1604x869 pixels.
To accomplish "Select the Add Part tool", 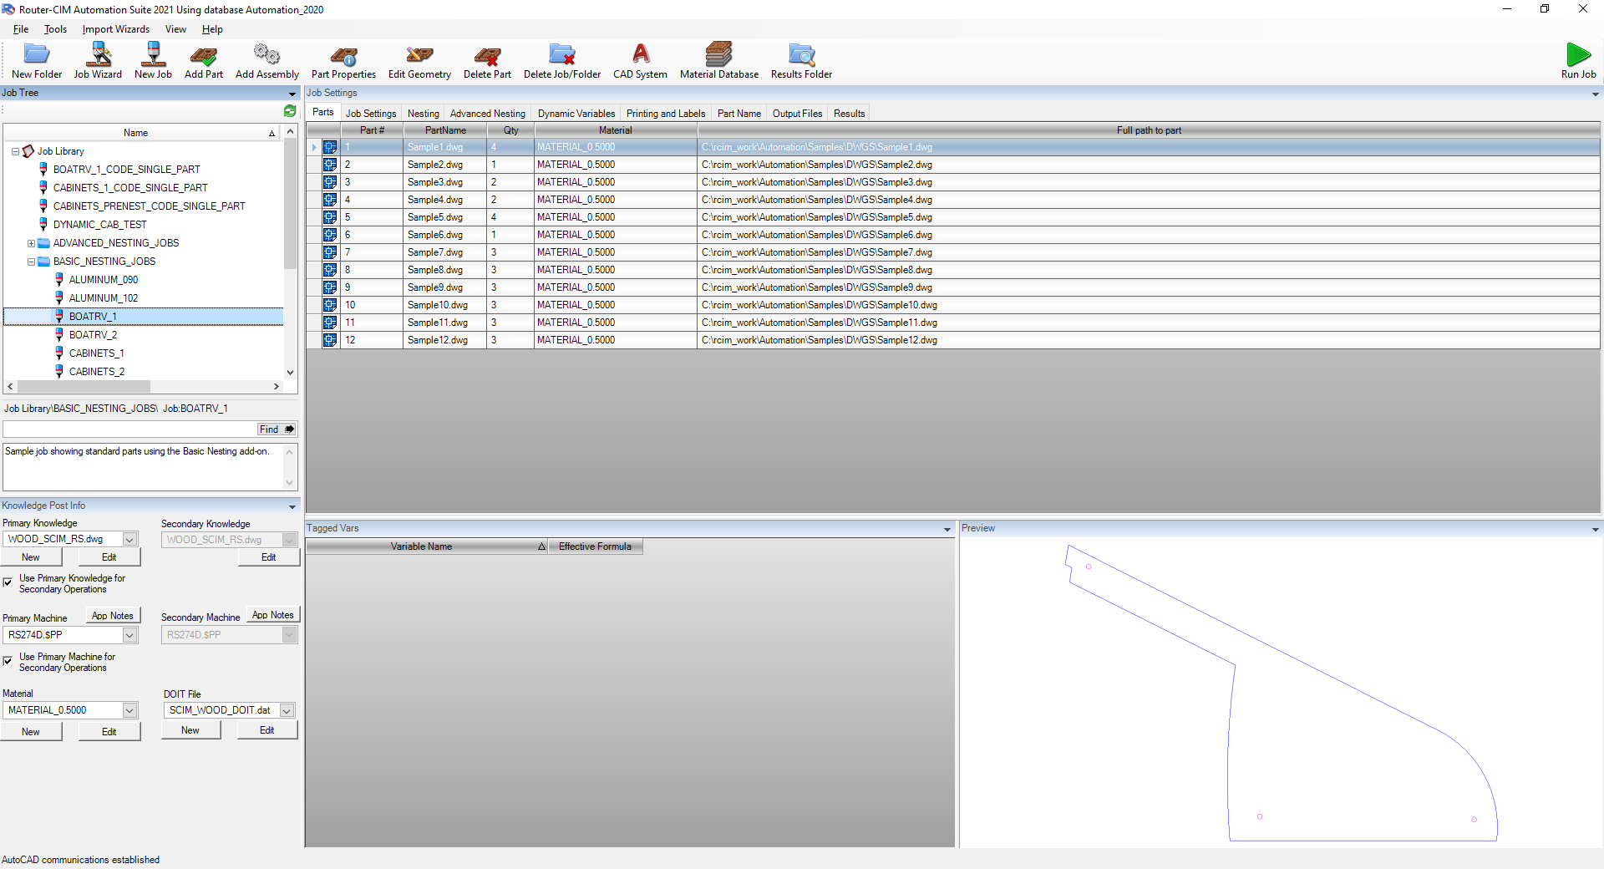I will point(203,60).
